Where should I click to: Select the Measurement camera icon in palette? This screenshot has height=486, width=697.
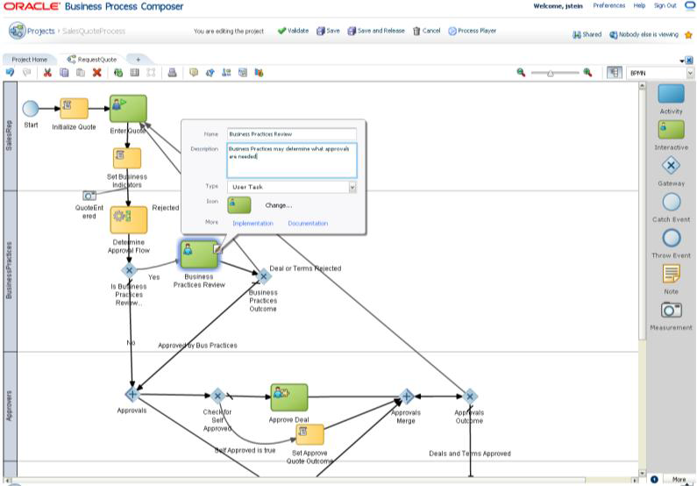coord(671,310)
